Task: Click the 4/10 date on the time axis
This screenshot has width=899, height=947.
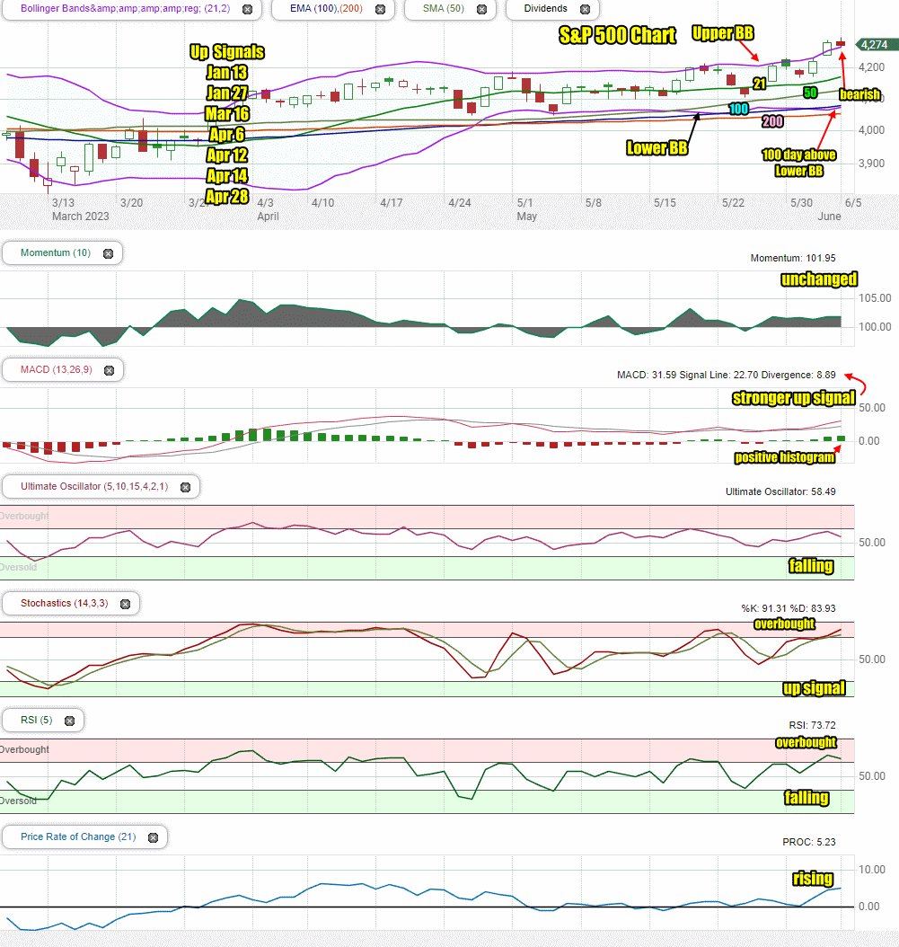Action: [323, 203]
